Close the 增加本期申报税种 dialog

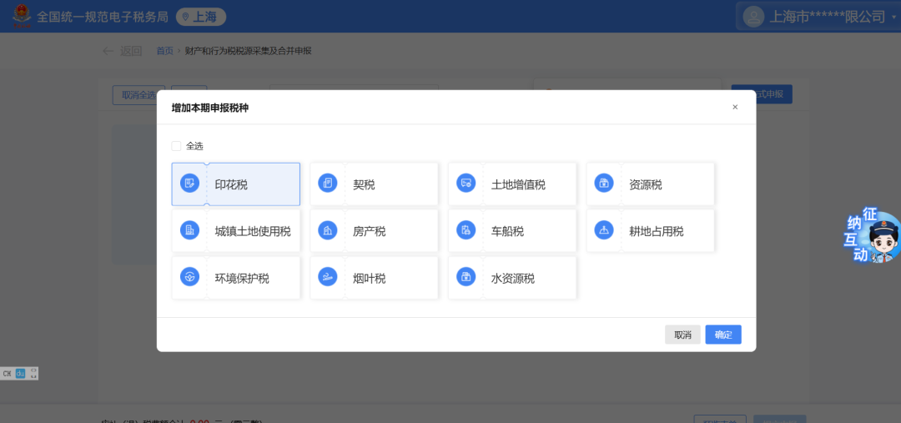click(735, 107)
